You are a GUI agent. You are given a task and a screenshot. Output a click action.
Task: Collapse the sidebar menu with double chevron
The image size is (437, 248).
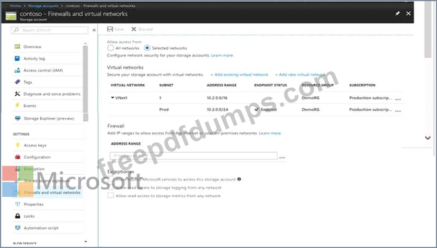tap(94, 30)
